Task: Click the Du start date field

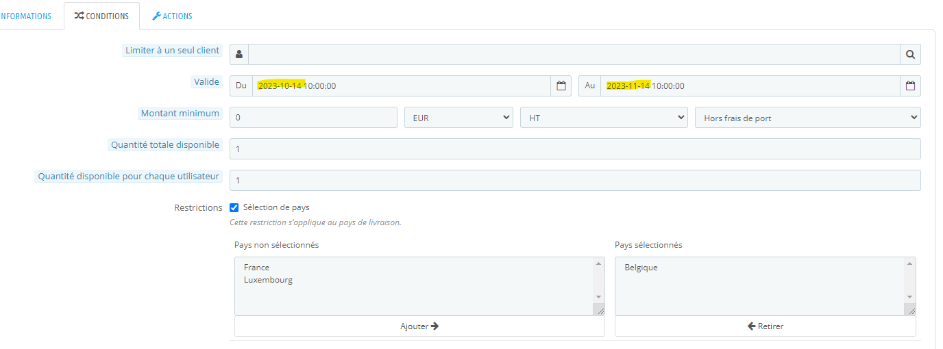Action: (x=402, y=86)
